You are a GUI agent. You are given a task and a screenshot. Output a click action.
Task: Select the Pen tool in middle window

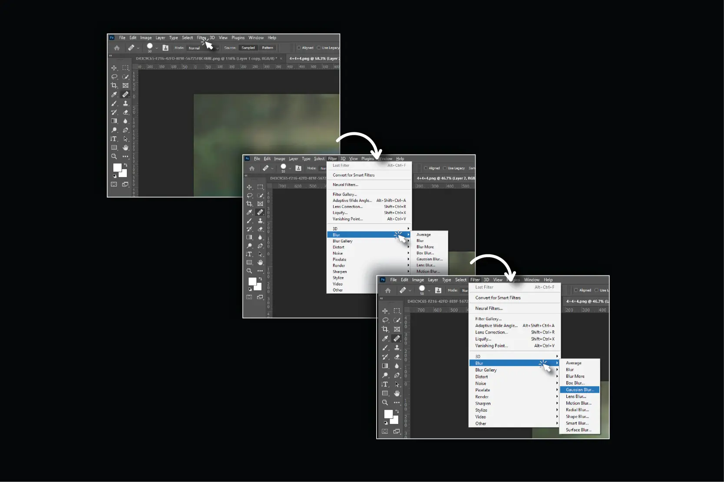click(x=260, y=246)
